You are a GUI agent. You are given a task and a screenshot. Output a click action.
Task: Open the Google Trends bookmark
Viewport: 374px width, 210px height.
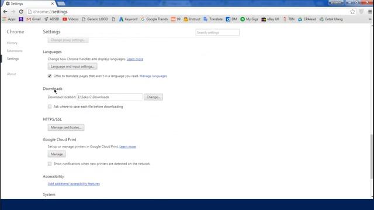click(154, 19)
